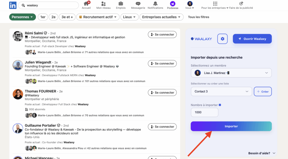The width and height of the screenshot is (288, 159).
Task: Connect with Julien Wiegandt
Action: 162,64
